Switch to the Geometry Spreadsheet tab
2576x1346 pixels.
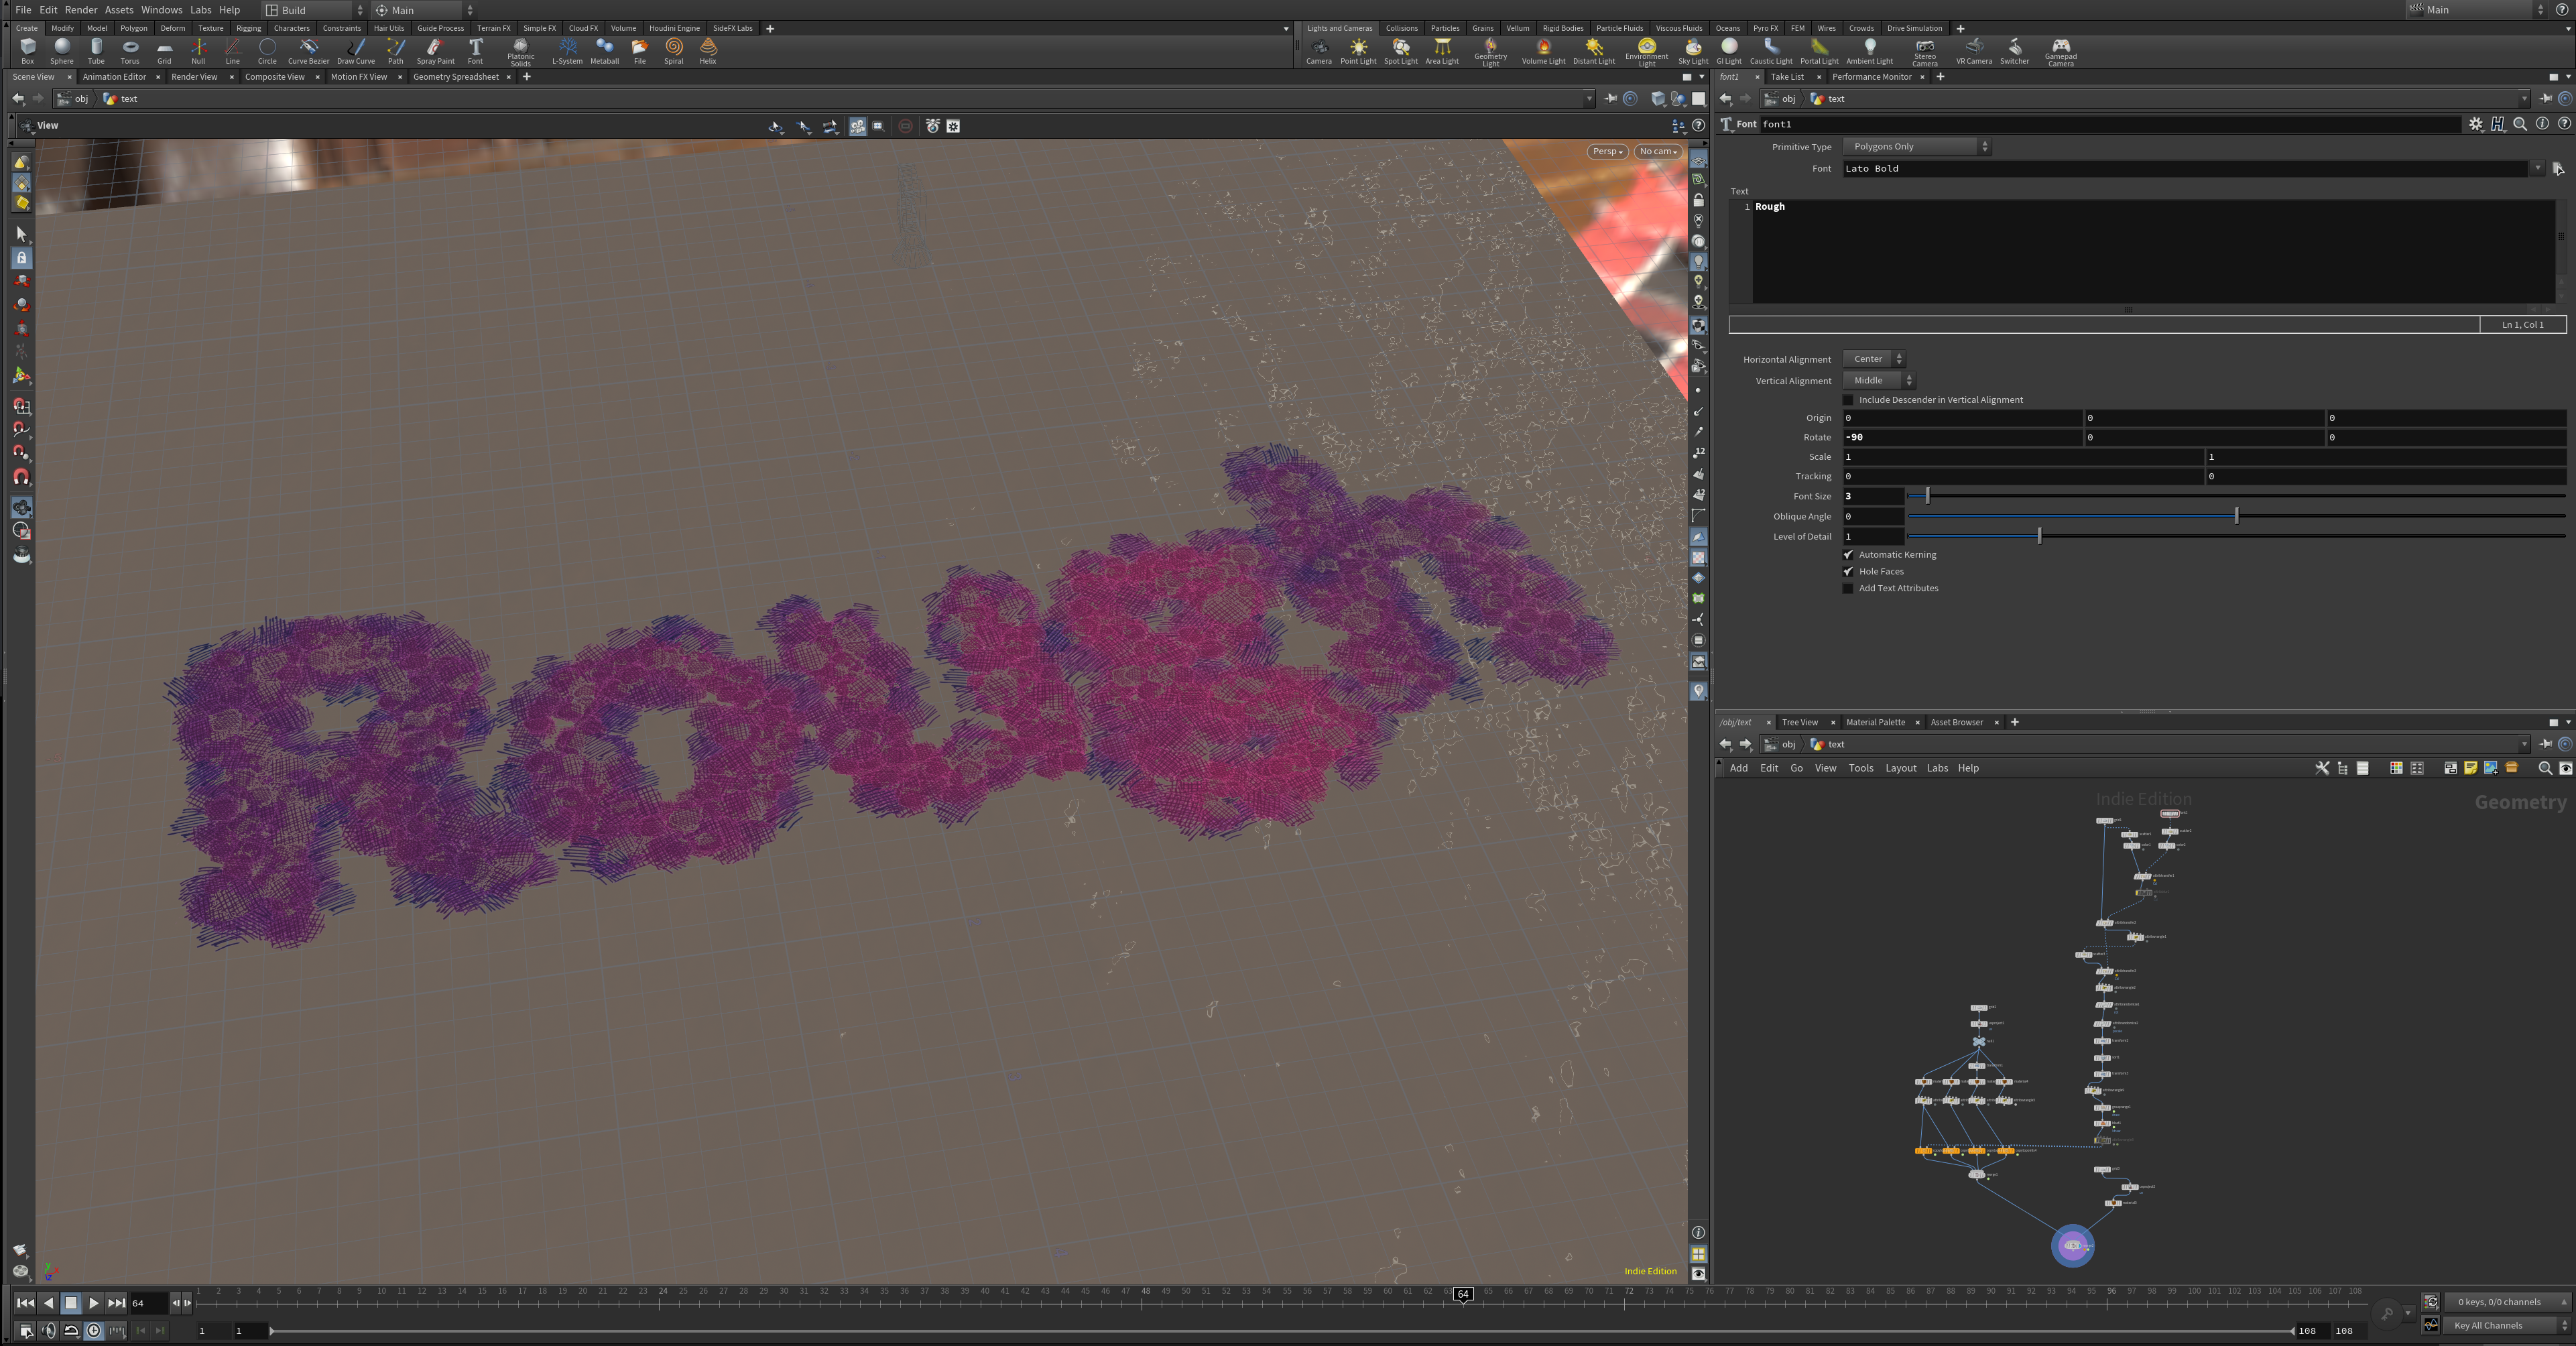[x=456, y=77]
